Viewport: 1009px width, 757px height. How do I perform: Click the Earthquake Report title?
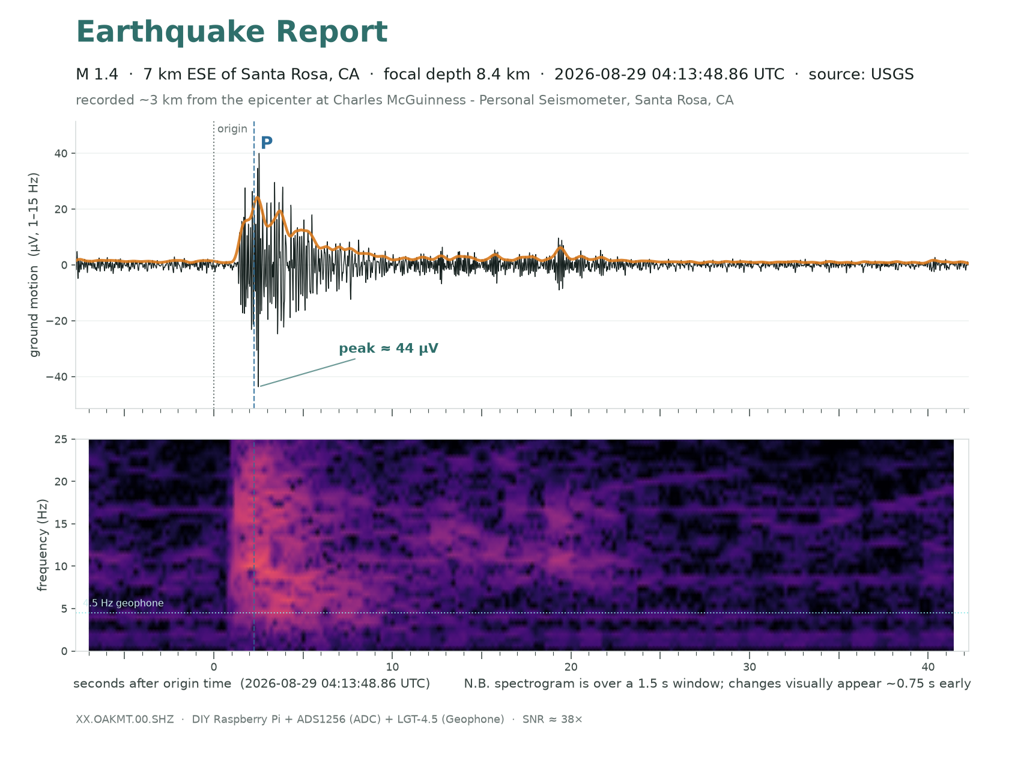point(232,32)
